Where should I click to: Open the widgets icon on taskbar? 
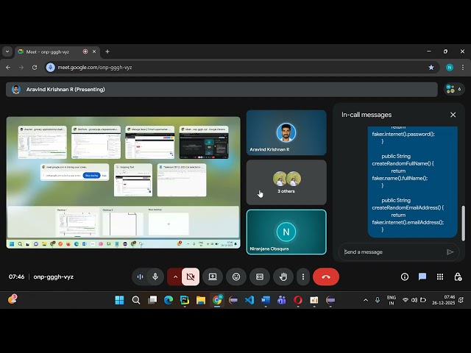[12, 299]
